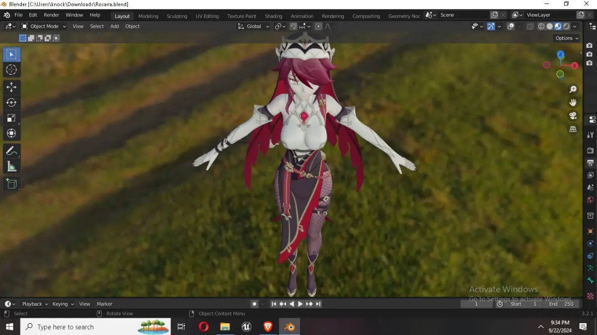Click the zoom view magnifier gizmo
Viewport: 597px width, 335px height.
[573, 89]
